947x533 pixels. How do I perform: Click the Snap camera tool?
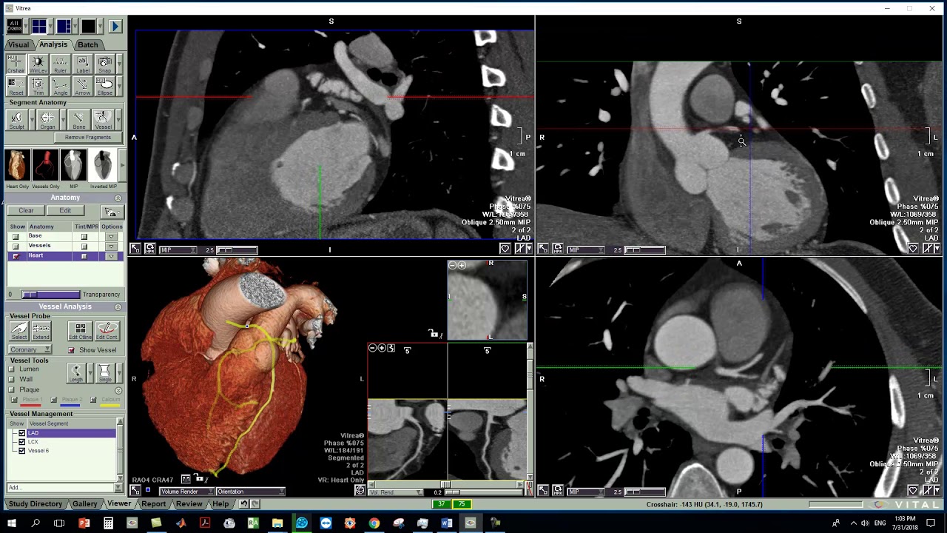click(104, 64)
